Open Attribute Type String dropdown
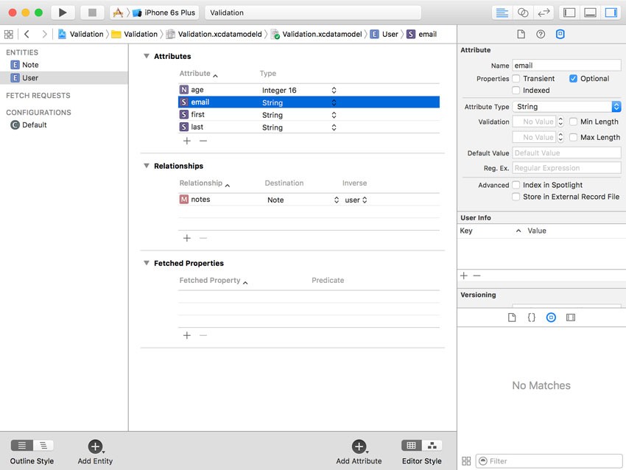626x470 pixels. pos(566,107)
